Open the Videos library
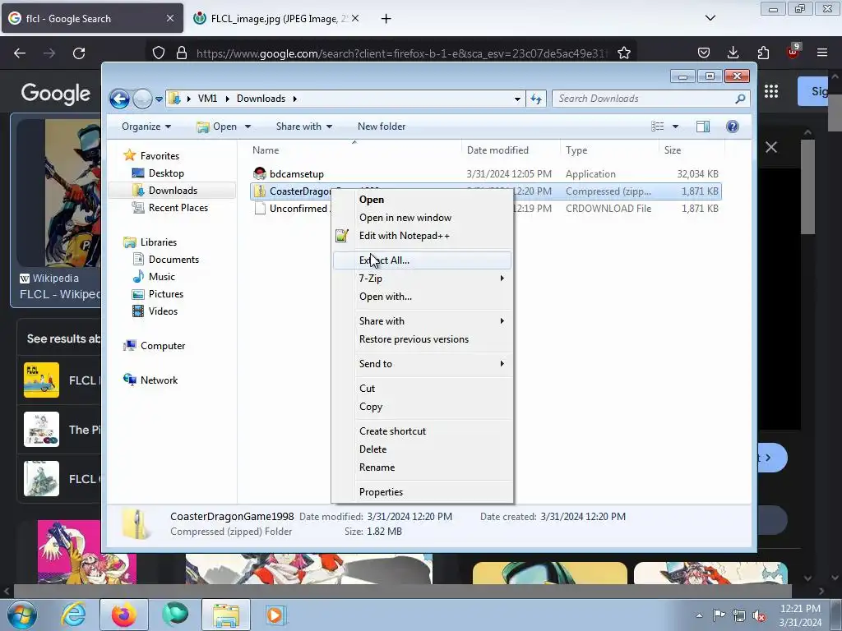 tap(163, 311)
